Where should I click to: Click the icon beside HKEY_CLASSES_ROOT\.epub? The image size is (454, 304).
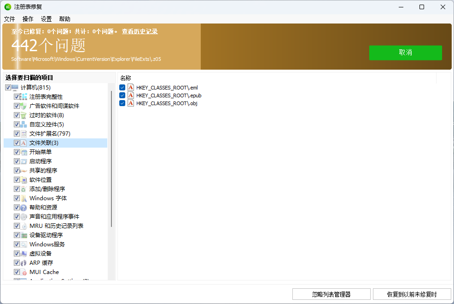click(x=131, y=95)
